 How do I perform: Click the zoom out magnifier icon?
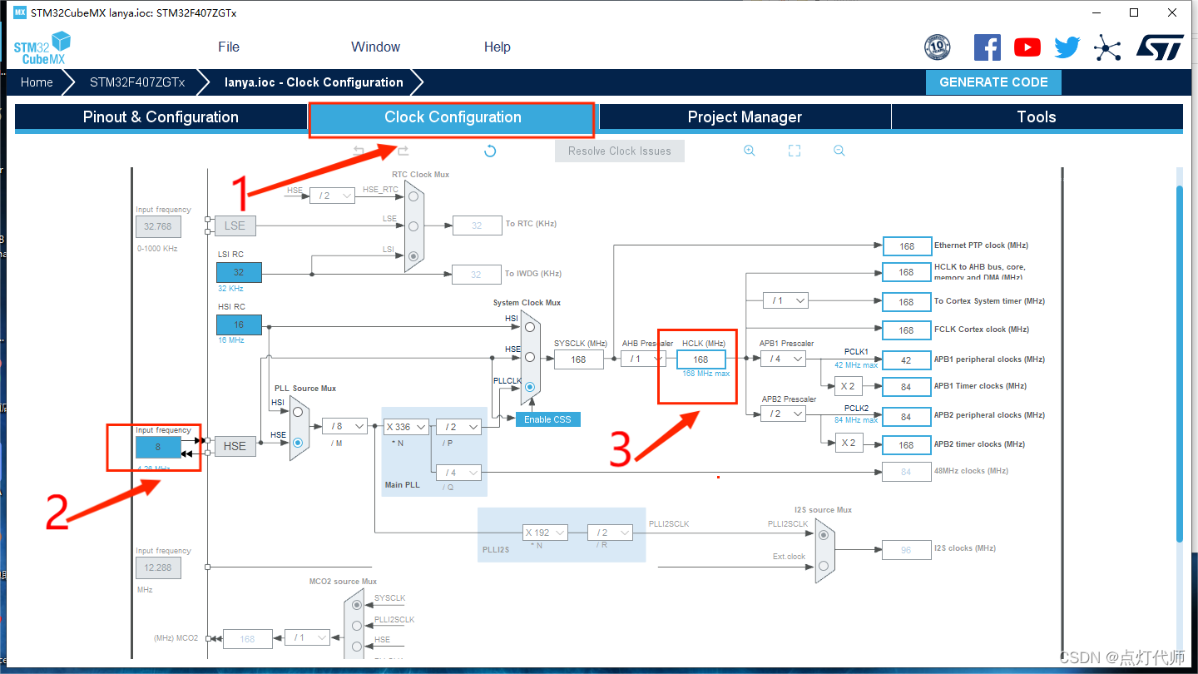coord(839,151)
